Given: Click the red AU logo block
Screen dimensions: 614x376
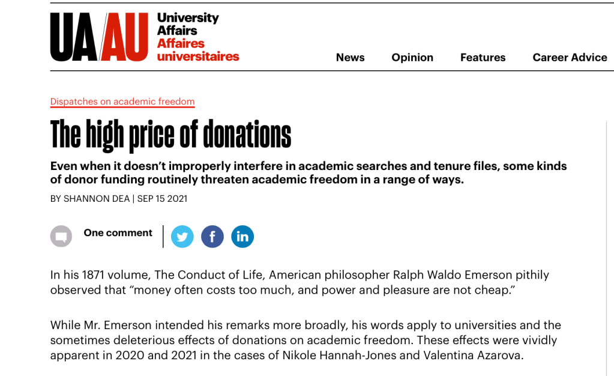Looking at the screenshot, I should [125, 38].
